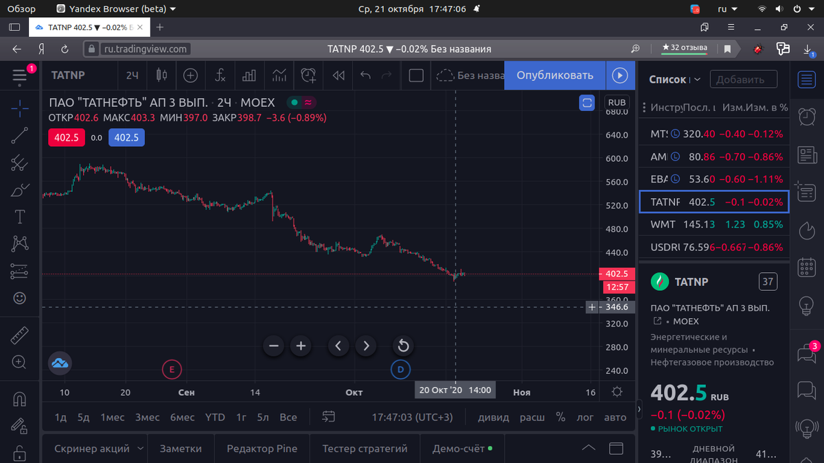
Task: Toggle авто auto scale
Action: point(615,417)
